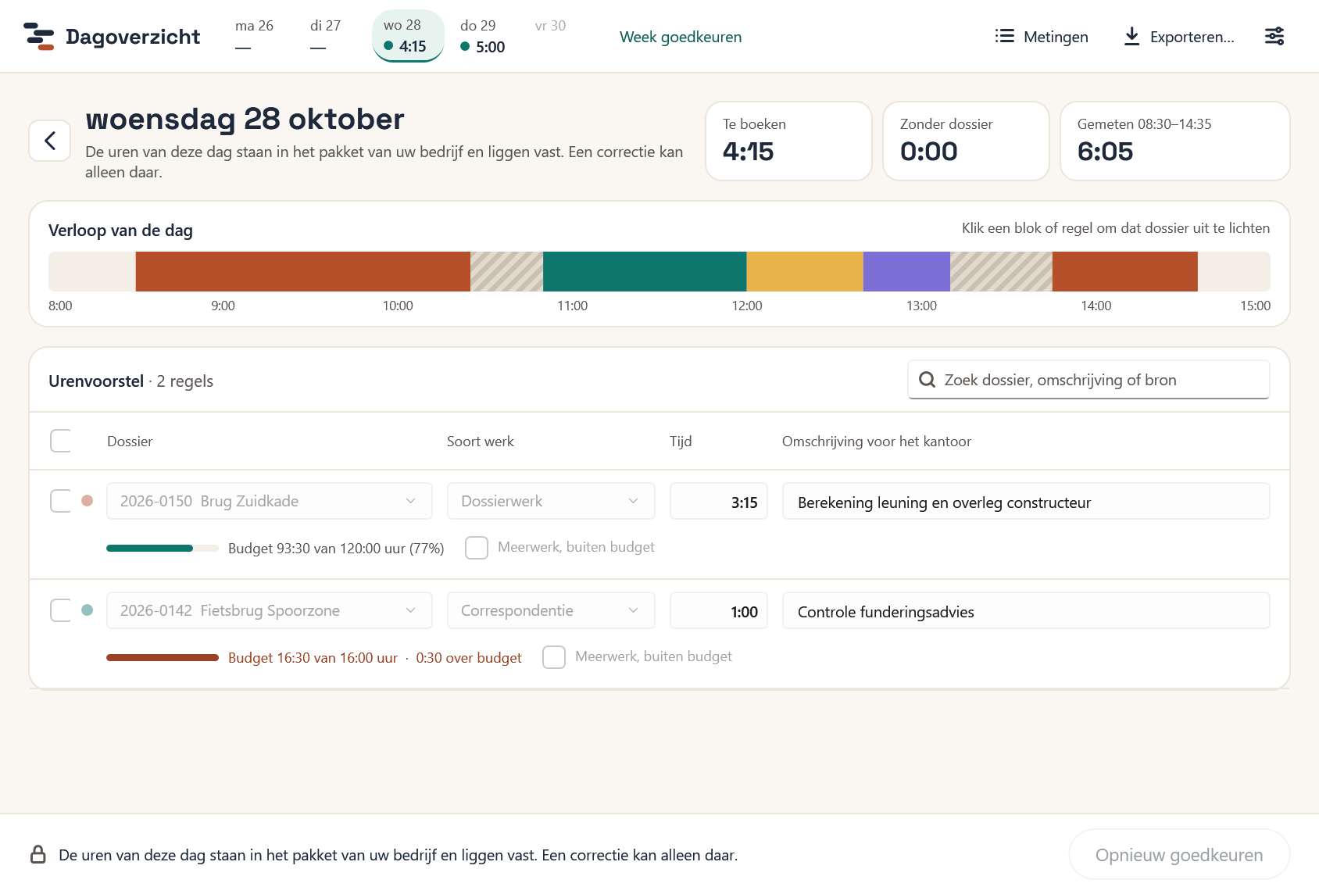Open the 2026-0150 Brug Zuidkade dossier dropdown
The width and height of the screenshot is (1319, 894).
tap(270, 501)
